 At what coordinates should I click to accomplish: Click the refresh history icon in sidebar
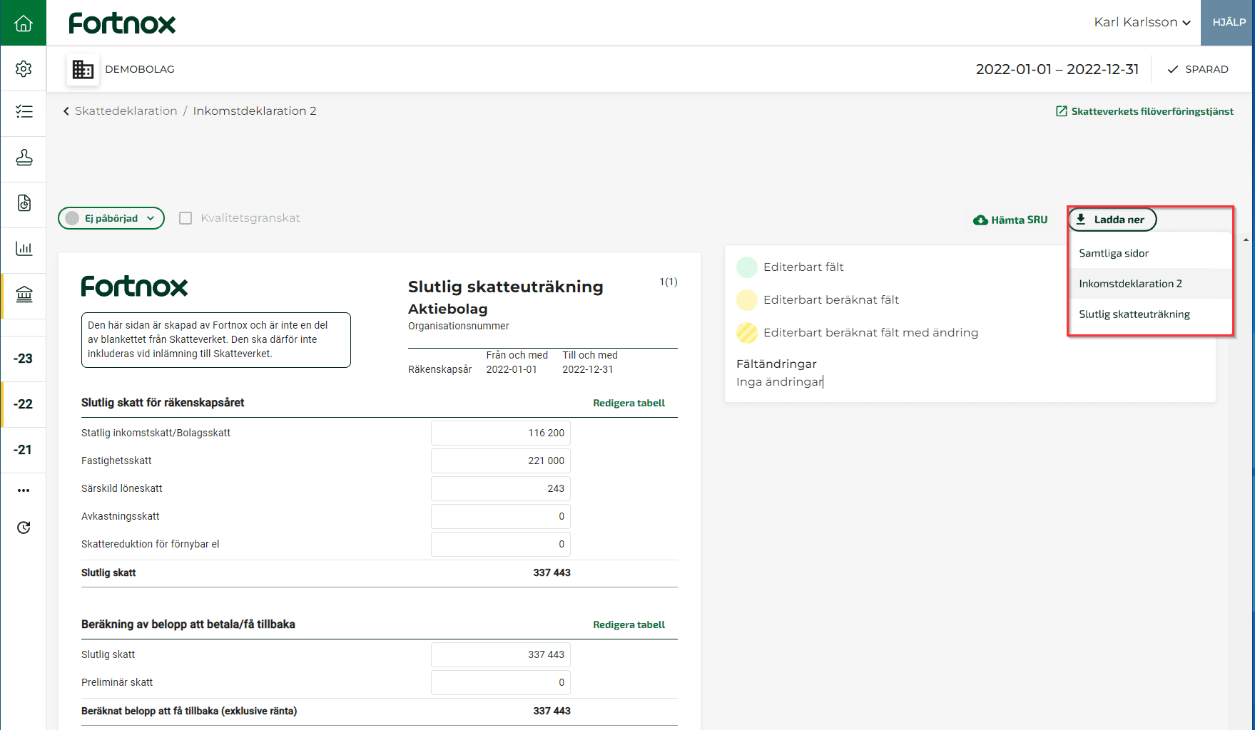tap(24, 528)
